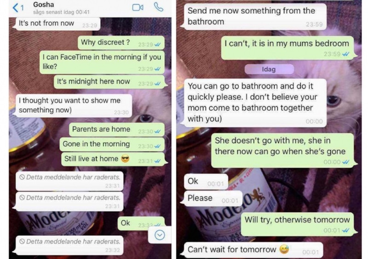
Task: Tap the back arrow to chats
Action: (16, 8)
